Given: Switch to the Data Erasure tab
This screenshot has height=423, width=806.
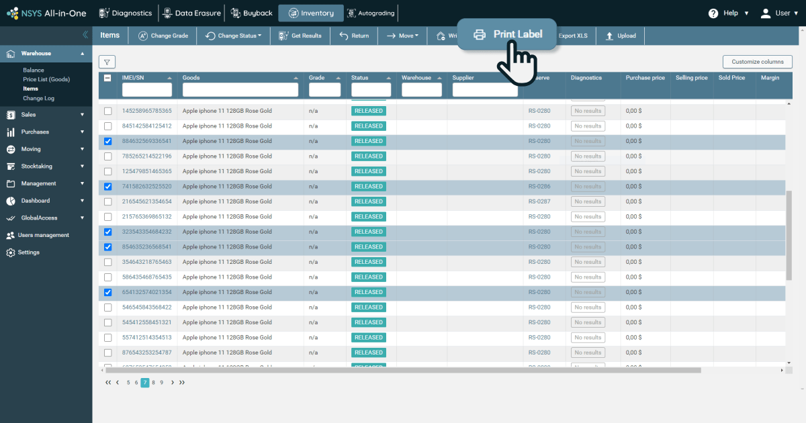Looking at the screenshot, I should 191,13.
